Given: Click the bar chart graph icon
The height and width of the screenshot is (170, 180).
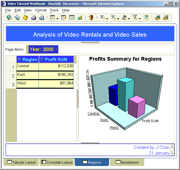Looking at the screenshot, I should pyautogui.click(x=80, y=17).
